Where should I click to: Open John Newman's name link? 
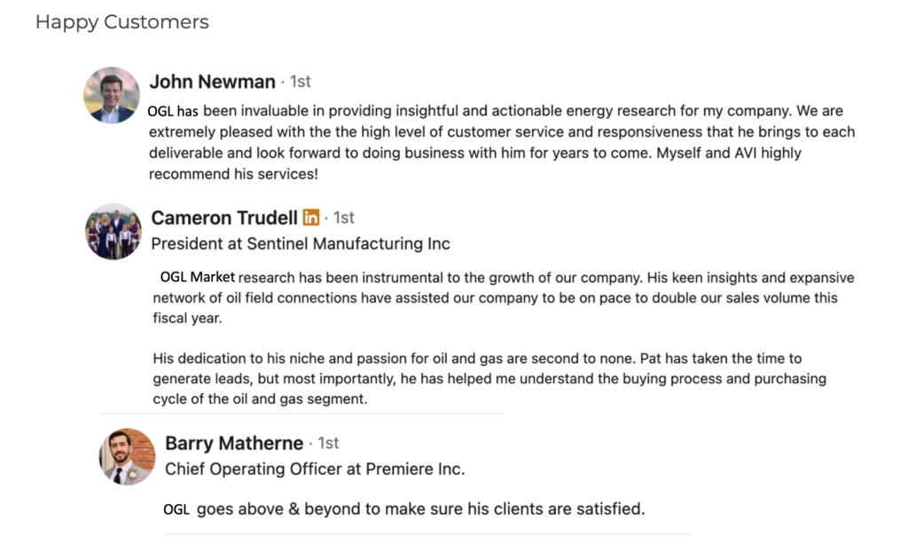pyautogui.click(x=213, y=82)
